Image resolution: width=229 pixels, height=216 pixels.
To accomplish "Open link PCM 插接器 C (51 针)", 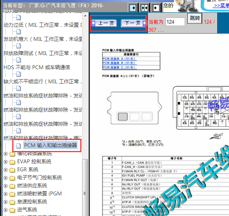I will coord(120,67).
